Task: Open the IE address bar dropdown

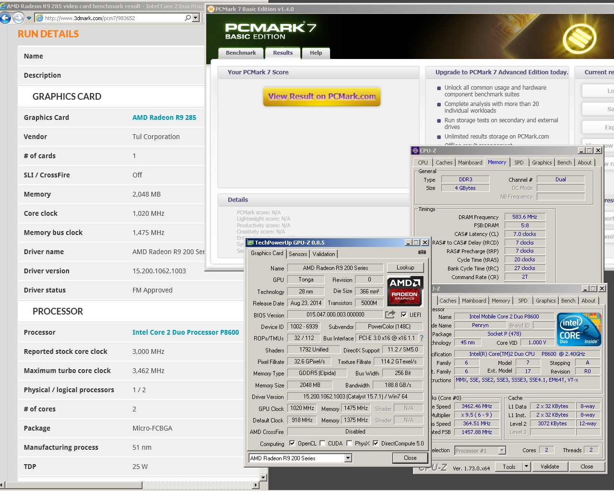Action: (x=195, y=18)
